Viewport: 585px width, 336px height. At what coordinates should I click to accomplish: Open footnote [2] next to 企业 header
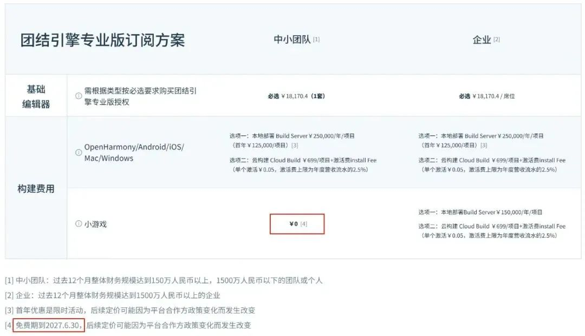pos(497,39)
